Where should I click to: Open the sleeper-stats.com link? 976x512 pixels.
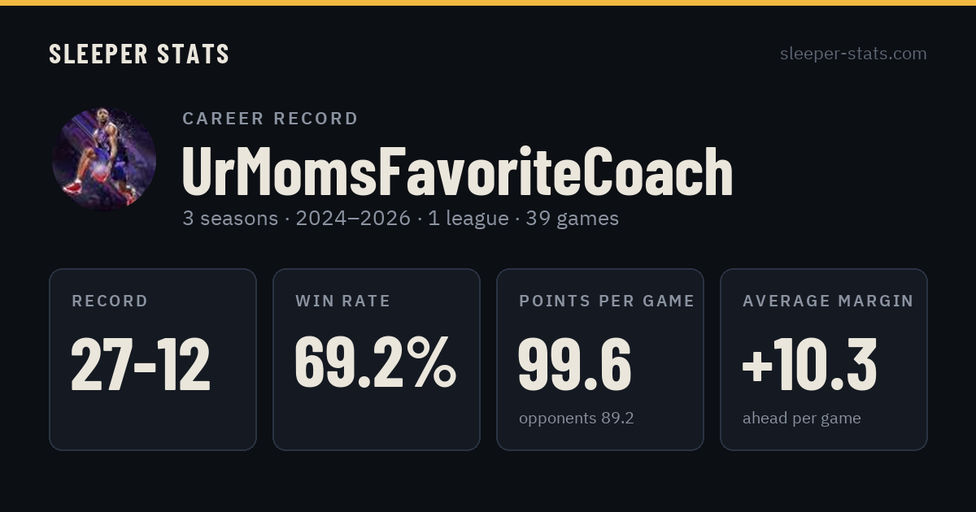coord(853,54)
